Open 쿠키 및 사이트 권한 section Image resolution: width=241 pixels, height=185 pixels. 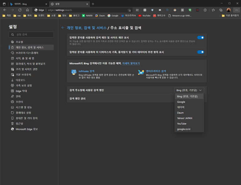click(x=31, y=69)
